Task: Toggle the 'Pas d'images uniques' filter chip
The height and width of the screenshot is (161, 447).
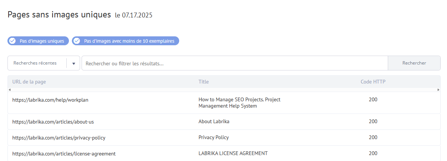Action: pyautogui.click(x=38, y=41)
